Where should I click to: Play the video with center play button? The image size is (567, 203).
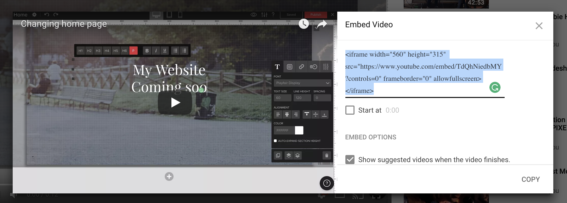point(175,103)
